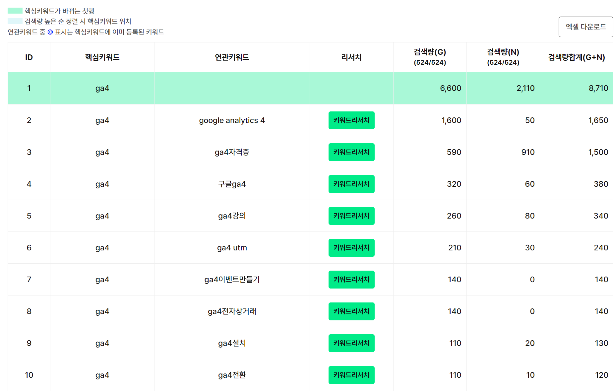Click the 핵심키워드 column header
614x391 pixels.
pyautogui.click(x=102, y=57)
